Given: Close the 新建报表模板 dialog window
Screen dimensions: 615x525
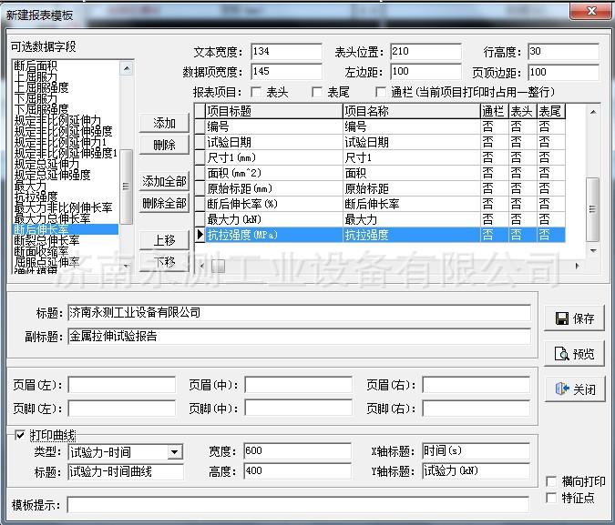Looking at the screenshot, I should pos(591,11).
